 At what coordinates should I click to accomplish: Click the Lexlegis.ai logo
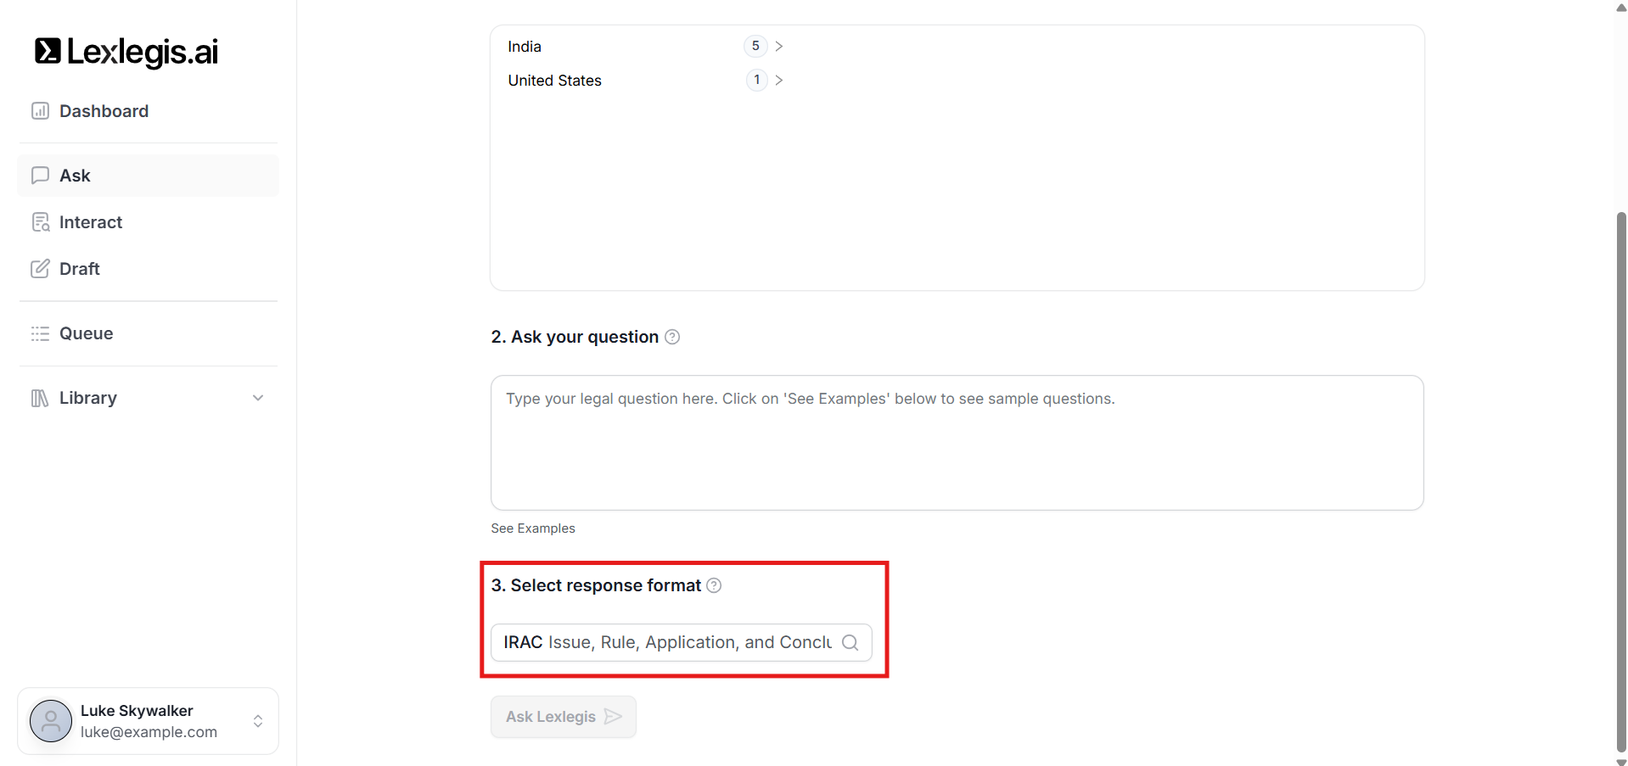(x=126, y=52)
